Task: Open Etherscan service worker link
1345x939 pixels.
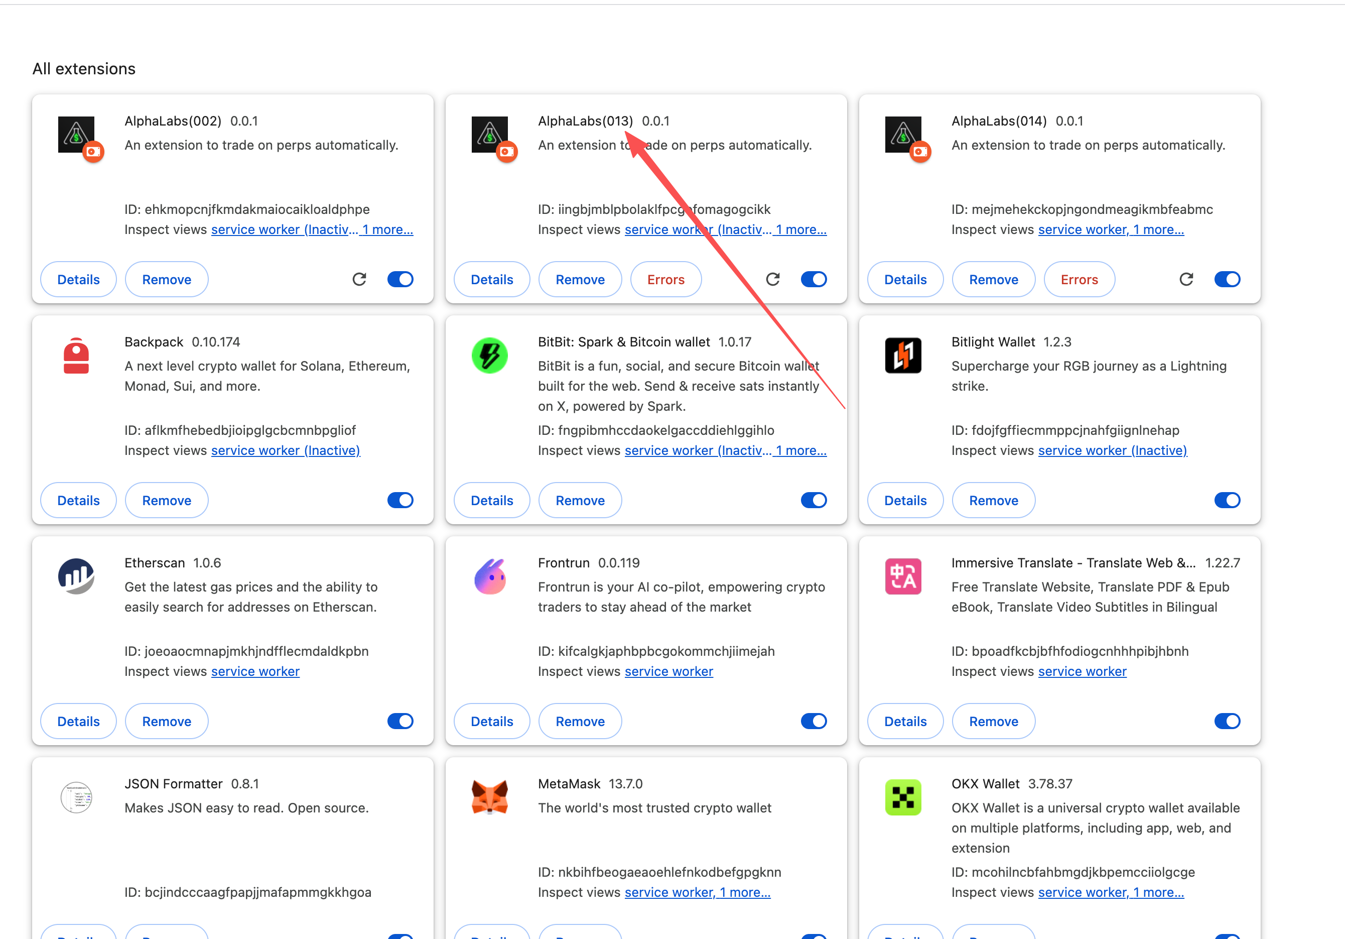Action: click(255, 671)
